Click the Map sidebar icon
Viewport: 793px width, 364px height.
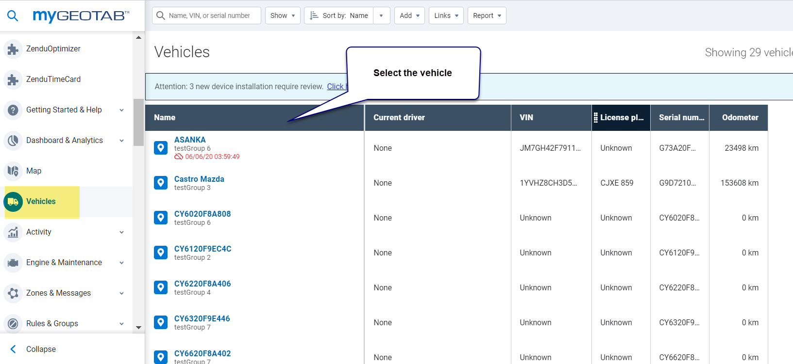[x=13, y=171]
